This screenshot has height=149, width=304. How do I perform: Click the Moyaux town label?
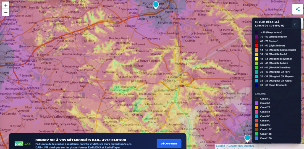(x=221, y=50)
